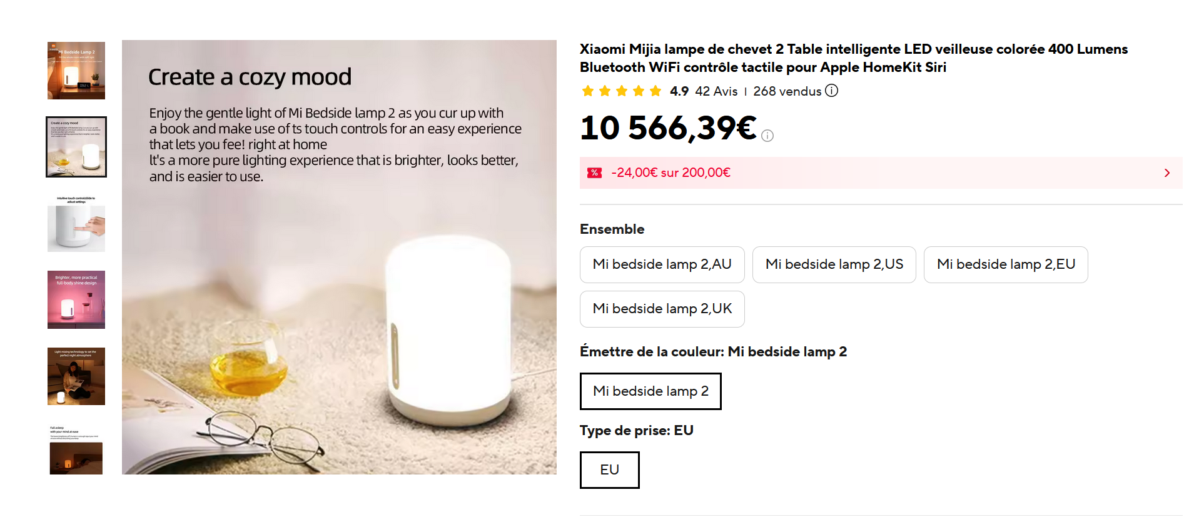View the touch control finger thumbnail

(x=76, y=224)
